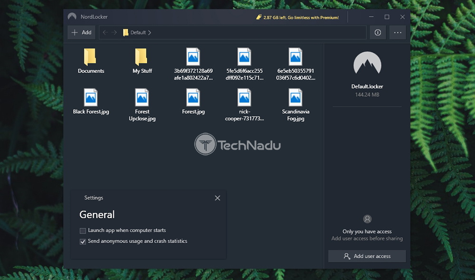Viewport: 475px width, 280px height.
Task: Select the Default locker breadcrumb
Action: pyautogui.click(x=134, y=32)
